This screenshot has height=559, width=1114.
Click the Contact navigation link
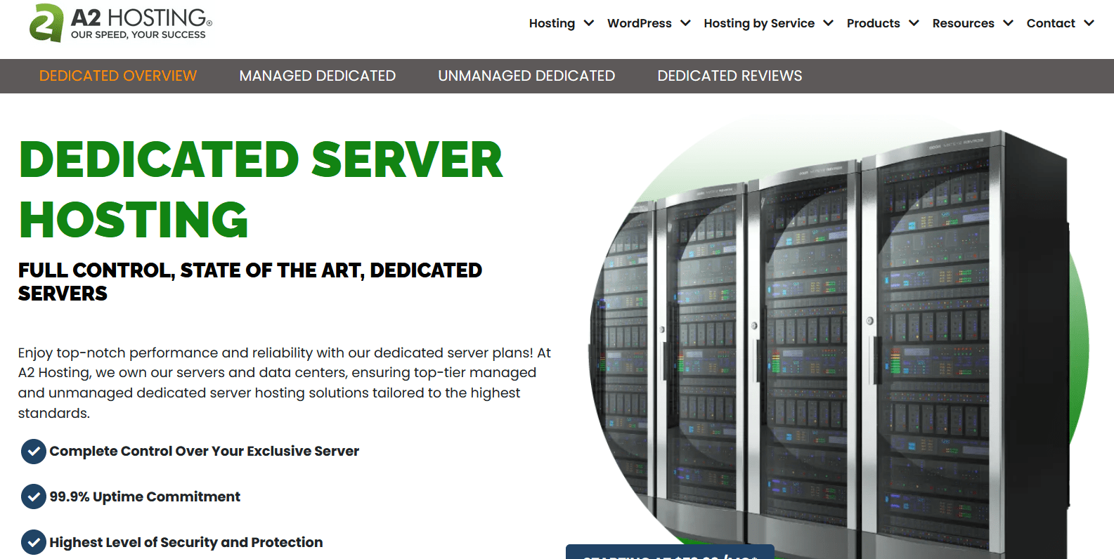point(1051,23)
